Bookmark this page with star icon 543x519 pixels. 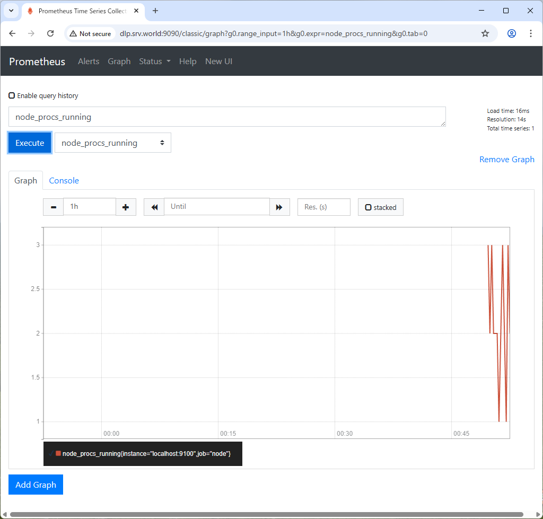pyautogui.click(x=485, y=33)
